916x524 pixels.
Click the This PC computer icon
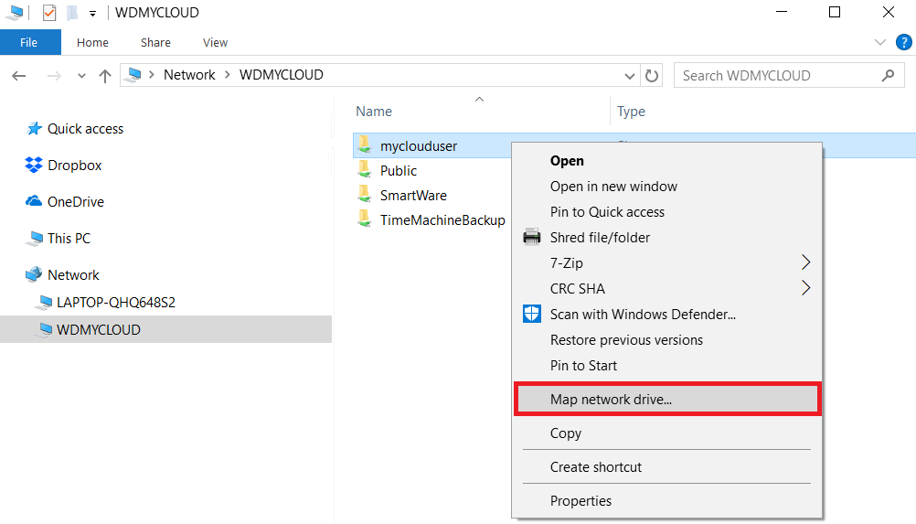[35, 239]
